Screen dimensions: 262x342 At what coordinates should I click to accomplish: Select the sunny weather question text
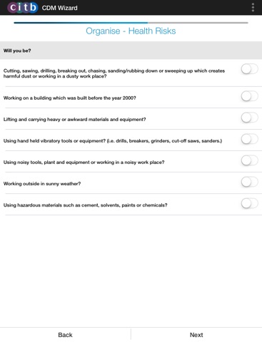(42, 184)
